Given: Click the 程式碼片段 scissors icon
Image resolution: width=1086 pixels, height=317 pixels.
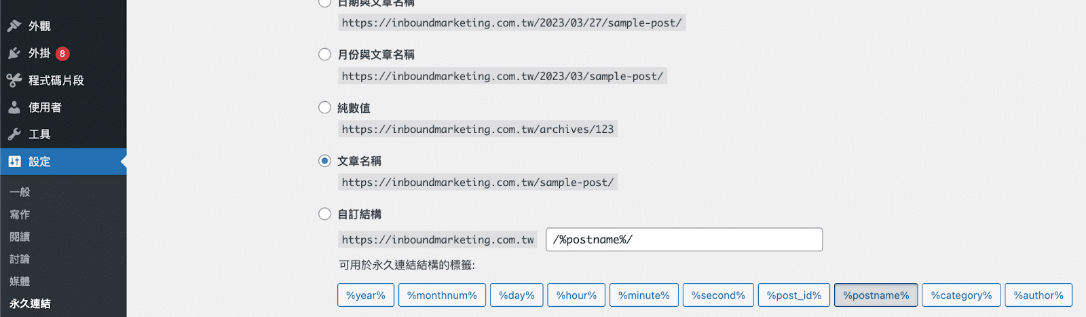Looking at the screenshot, I should pyautogui.click(x=14, y=80).
